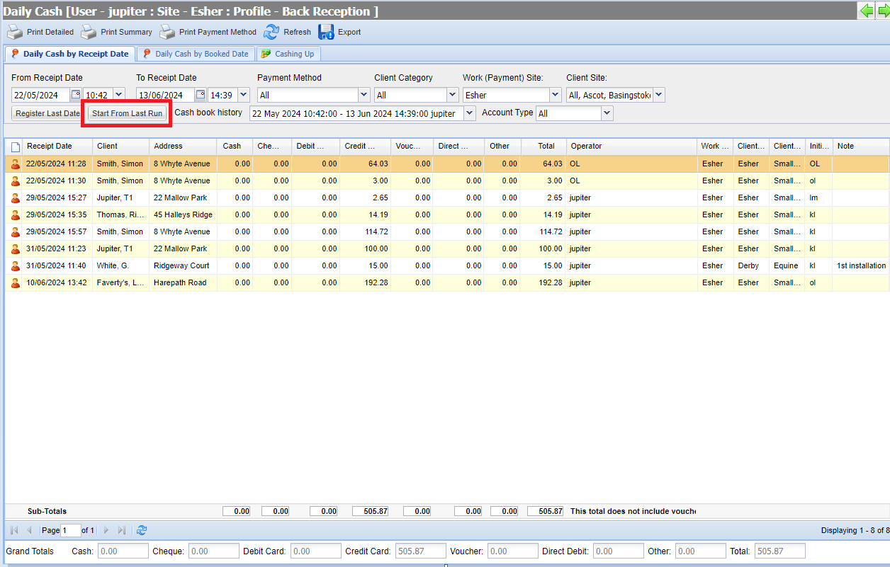The width and height of the screenshot is (890, 567).
Task: Click the Register Last Date button
Action: point(47,113)
